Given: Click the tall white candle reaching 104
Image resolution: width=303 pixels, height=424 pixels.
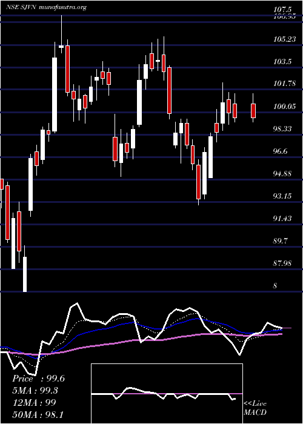Looking at the screenshot, I should [55, 94].
